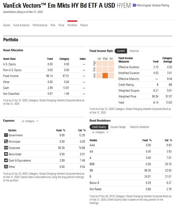Viewport: 176px width, 208px height.
Task: Click the top-left Ltd High style box cell
Action: (99, 63)
